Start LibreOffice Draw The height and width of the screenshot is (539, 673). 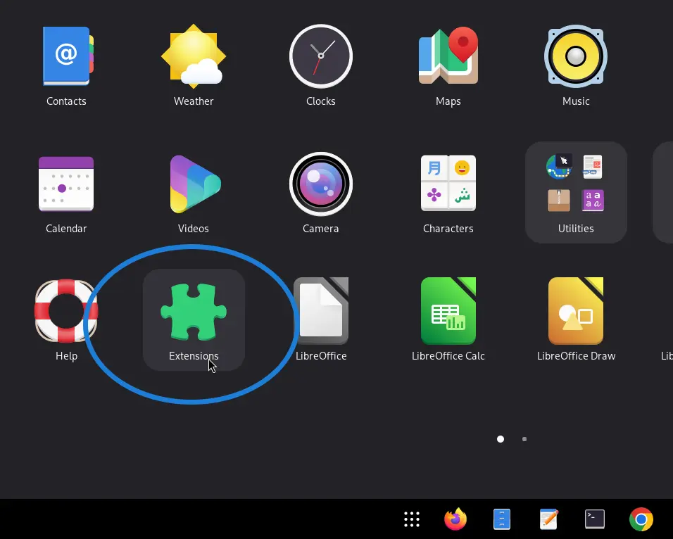575,310
